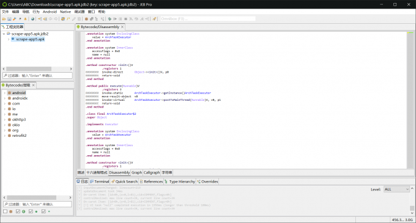Open the Quick Search tab
Viewport: 416px width, 223px height.
click(124, 181)
